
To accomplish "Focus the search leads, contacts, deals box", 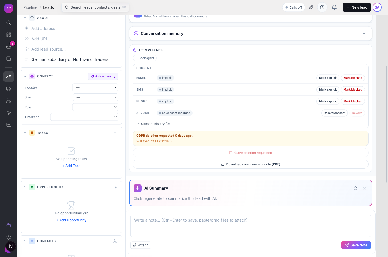I will pyautogui.click(x=95, y=7).
